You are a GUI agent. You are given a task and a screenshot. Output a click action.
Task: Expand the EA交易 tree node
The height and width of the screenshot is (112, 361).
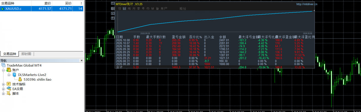pyautogui.click(x=3, y=89)
